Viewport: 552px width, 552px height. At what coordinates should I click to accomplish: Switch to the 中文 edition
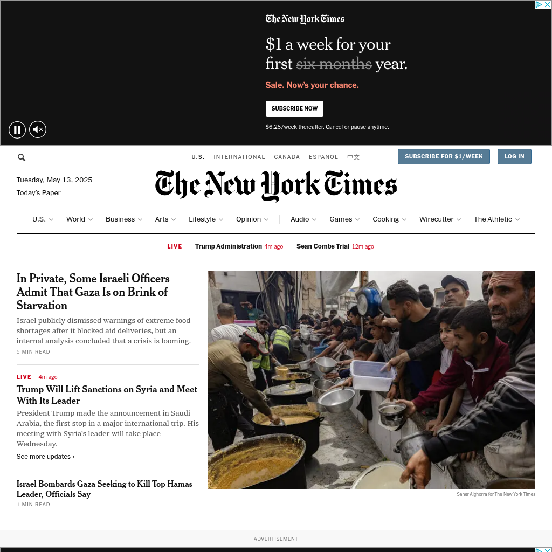(353, 157)
